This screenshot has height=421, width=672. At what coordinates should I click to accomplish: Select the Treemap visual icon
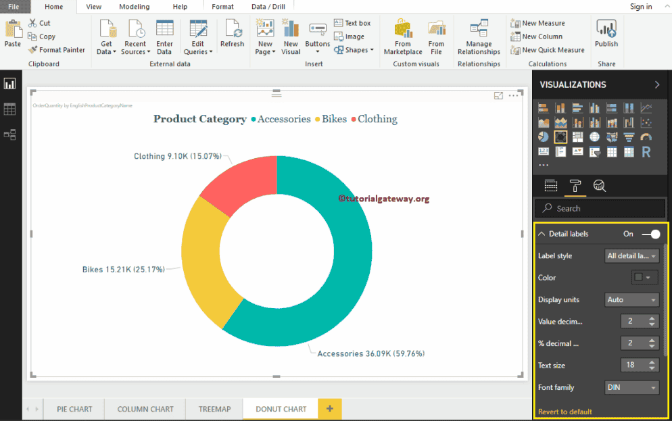(x=577, y=136)
